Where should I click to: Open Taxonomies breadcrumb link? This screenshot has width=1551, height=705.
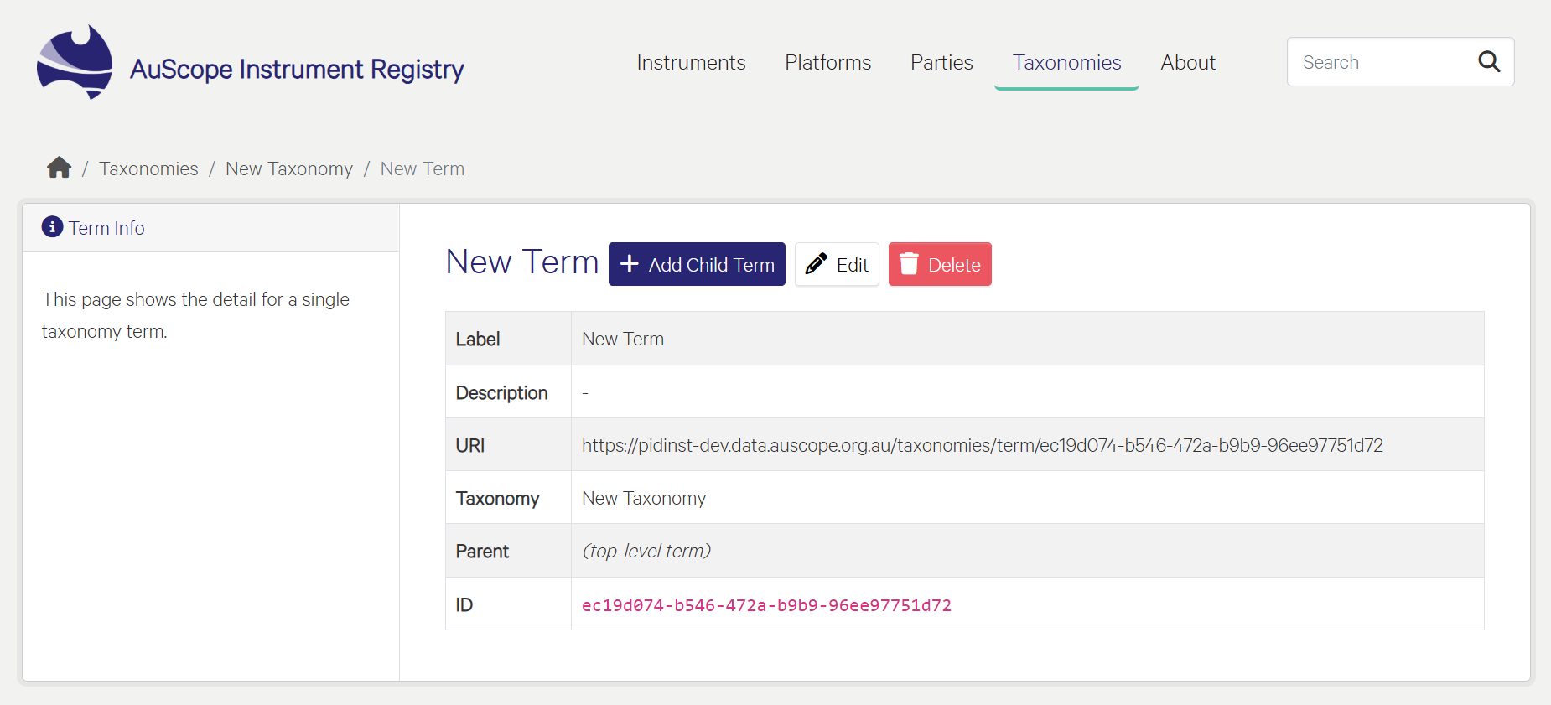click(x=148, y=168)
